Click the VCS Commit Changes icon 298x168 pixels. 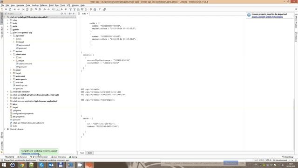tap(74, 9)
